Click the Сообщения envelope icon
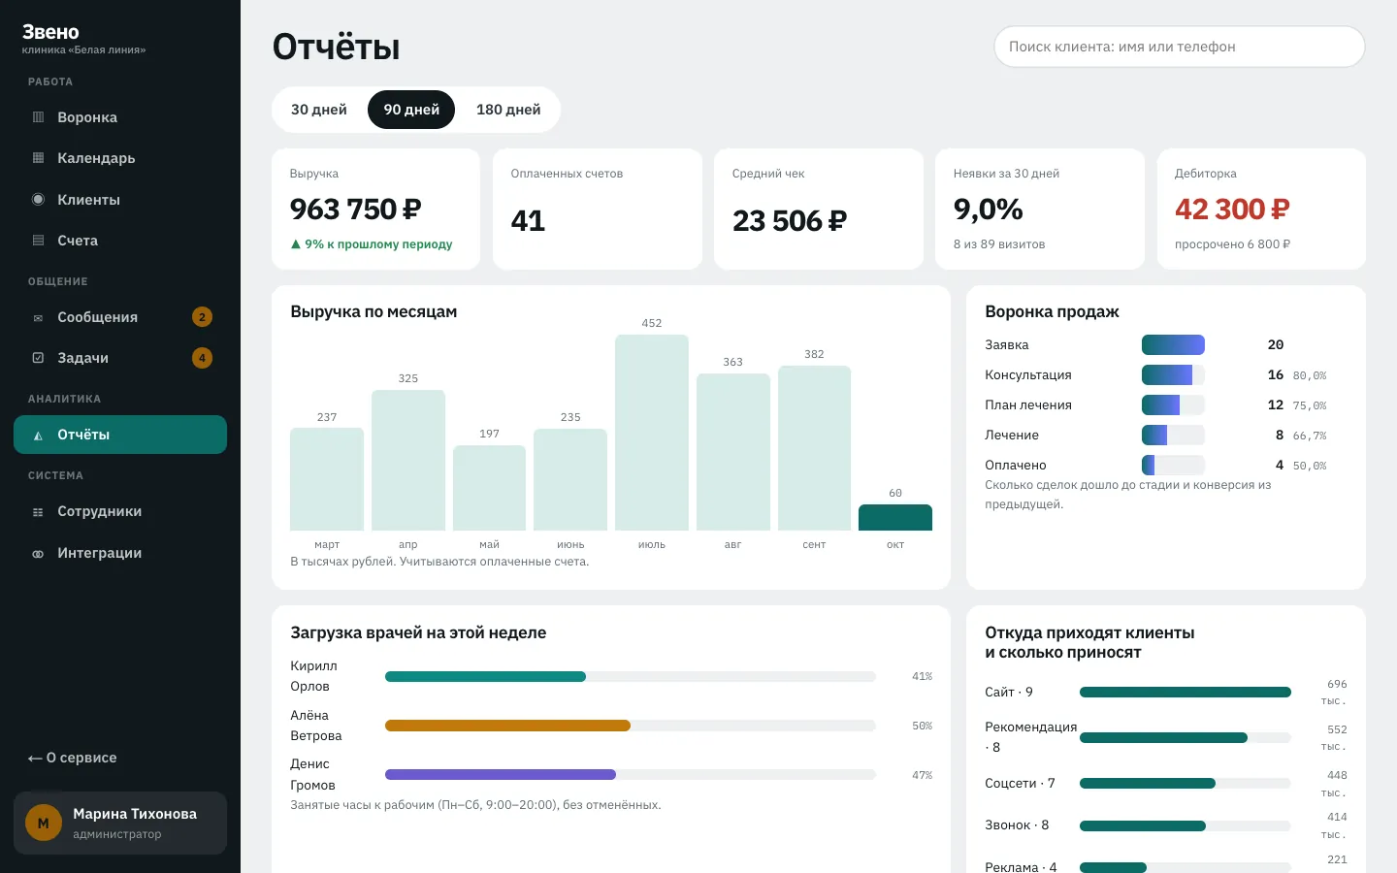 tap(39, 317)
